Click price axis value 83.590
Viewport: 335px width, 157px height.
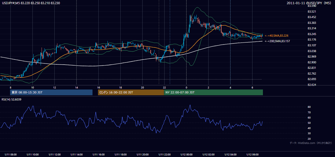tap(312, 6)
